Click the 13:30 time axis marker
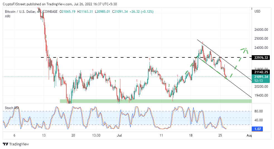 pyautogui.click(x=96, y=135)
